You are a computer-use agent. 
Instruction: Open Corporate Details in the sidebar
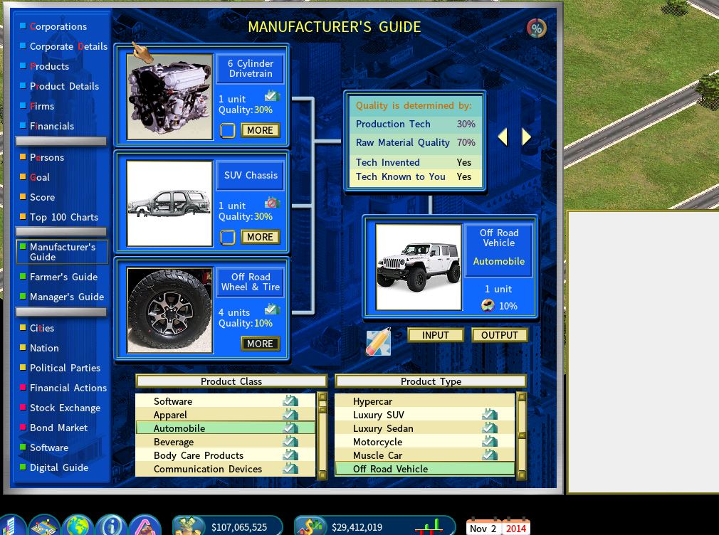(68, 46)
